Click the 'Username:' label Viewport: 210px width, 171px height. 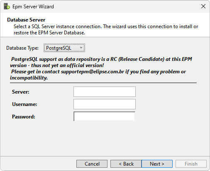24,104
